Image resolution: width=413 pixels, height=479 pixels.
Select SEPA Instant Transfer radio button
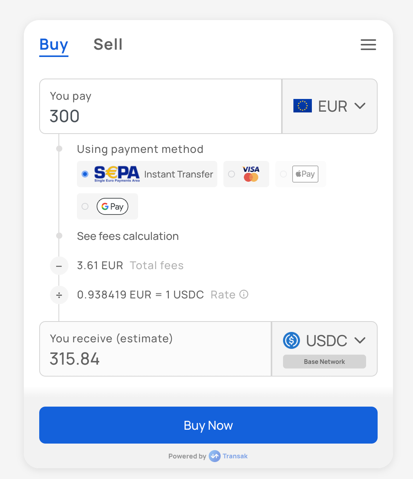pos(85,174)
